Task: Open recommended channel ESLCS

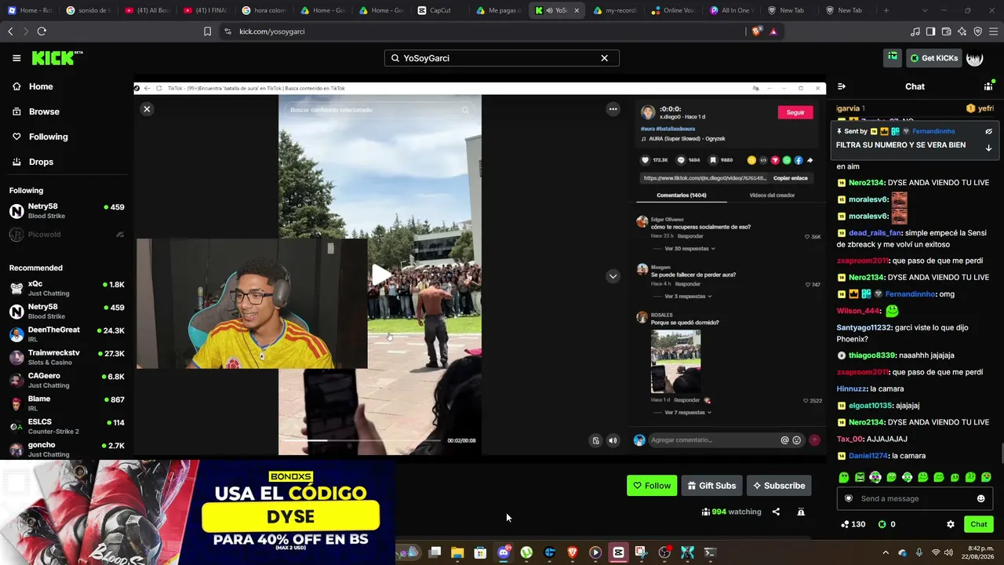Action: 67,426
